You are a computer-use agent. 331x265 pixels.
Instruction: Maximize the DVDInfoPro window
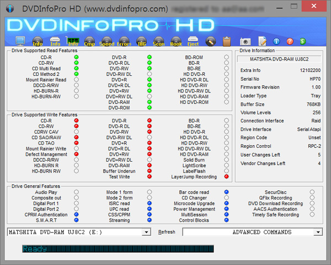coord(293,6)
